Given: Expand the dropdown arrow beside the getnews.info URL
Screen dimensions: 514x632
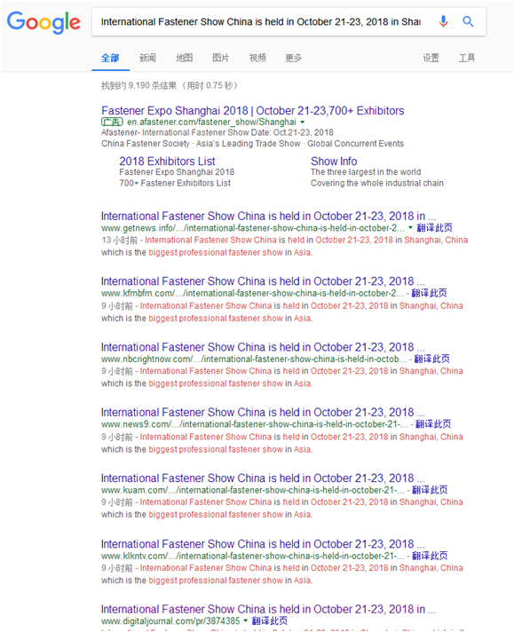Looking at the screenshot, I should tap(410, 228).
